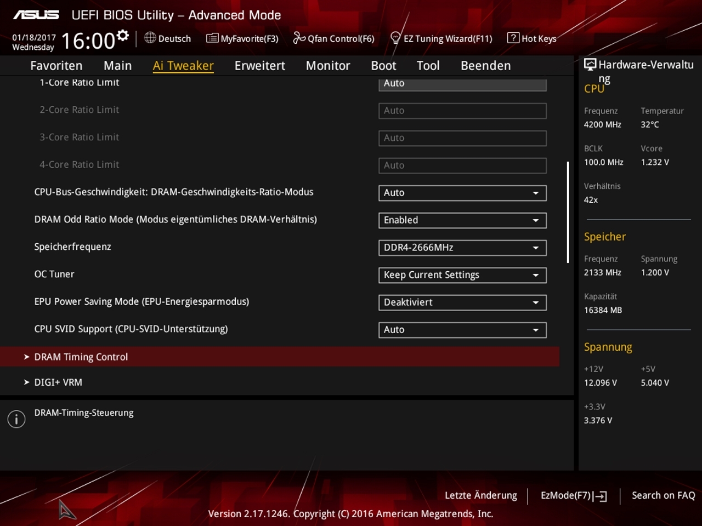Image resolution: width=702 pixels, height=526 pixels.
Task: Click the Version 2.17.1246 copyright text
Action: coord(351,514)
